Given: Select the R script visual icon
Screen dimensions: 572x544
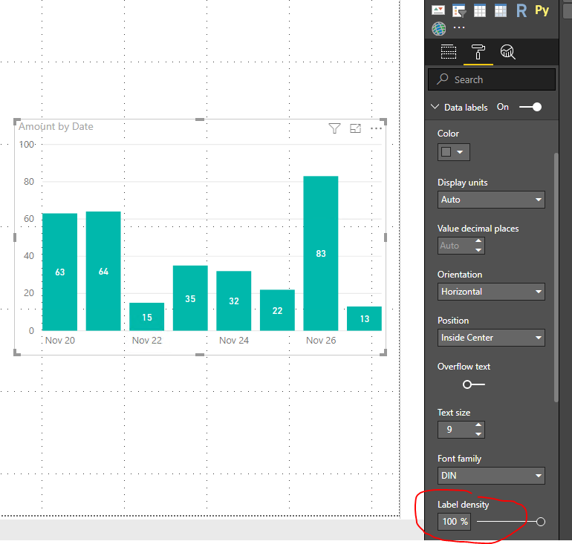Looking at the screenshot, I should [x=521, y=10].
